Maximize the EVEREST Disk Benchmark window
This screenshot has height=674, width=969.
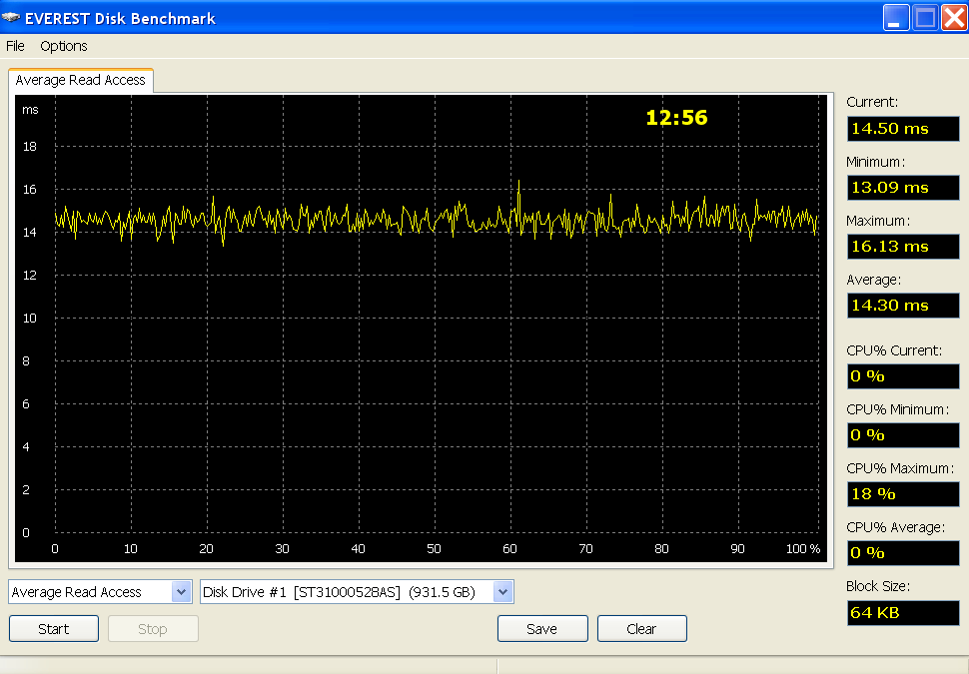[x=925, y=17]
